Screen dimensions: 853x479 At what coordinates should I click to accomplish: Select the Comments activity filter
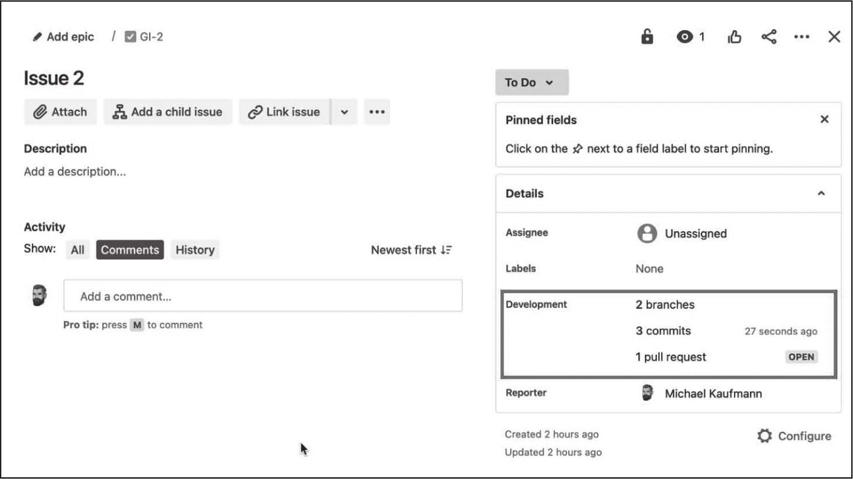point(130,250)
